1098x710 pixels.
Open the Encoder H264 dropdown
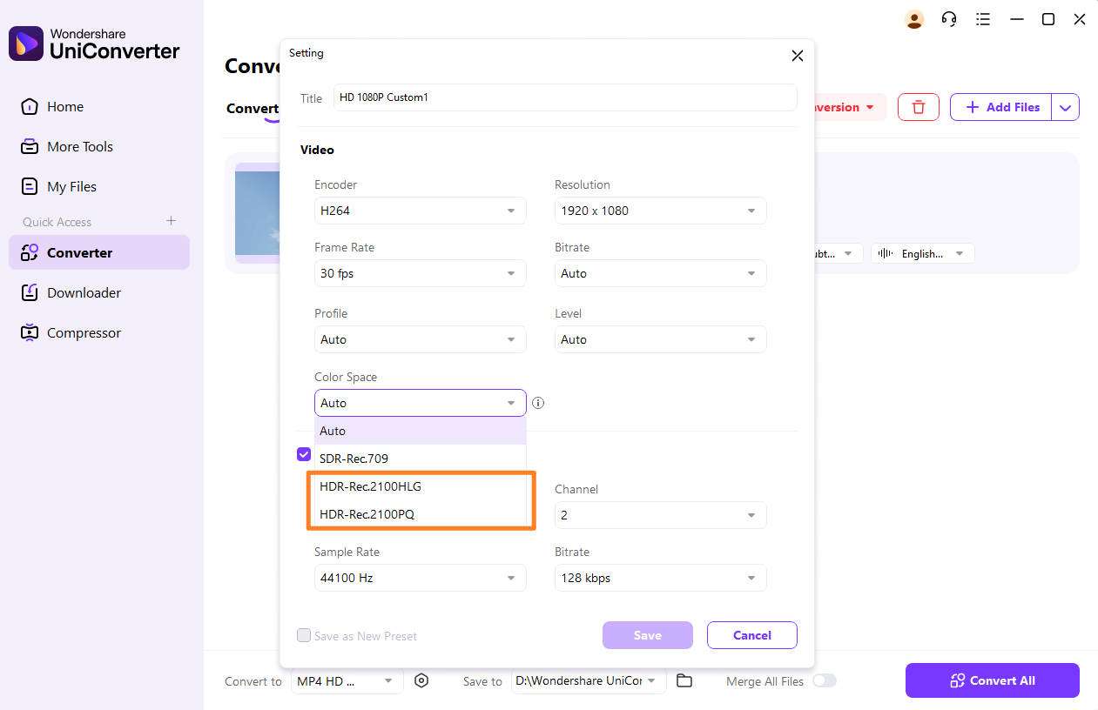click(x=420, y=211)
